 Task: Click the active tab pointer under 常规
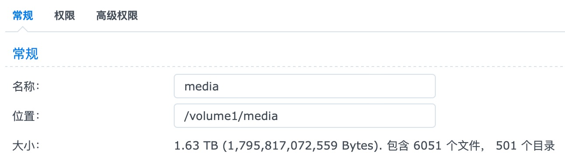[x=23, y=29]
